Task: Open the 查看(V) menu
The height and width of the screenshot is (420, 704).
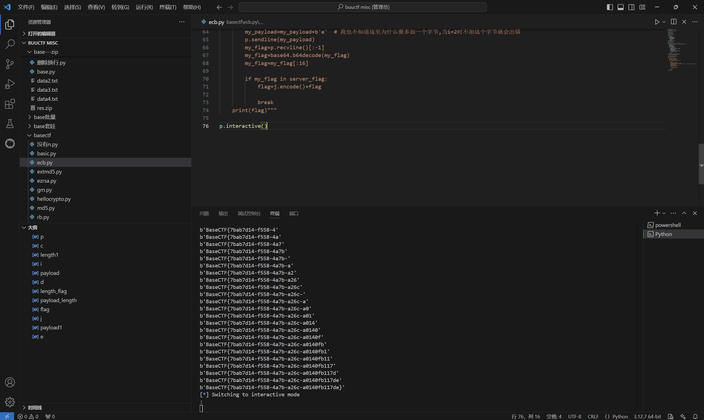Action: click(x=96, y=7)
